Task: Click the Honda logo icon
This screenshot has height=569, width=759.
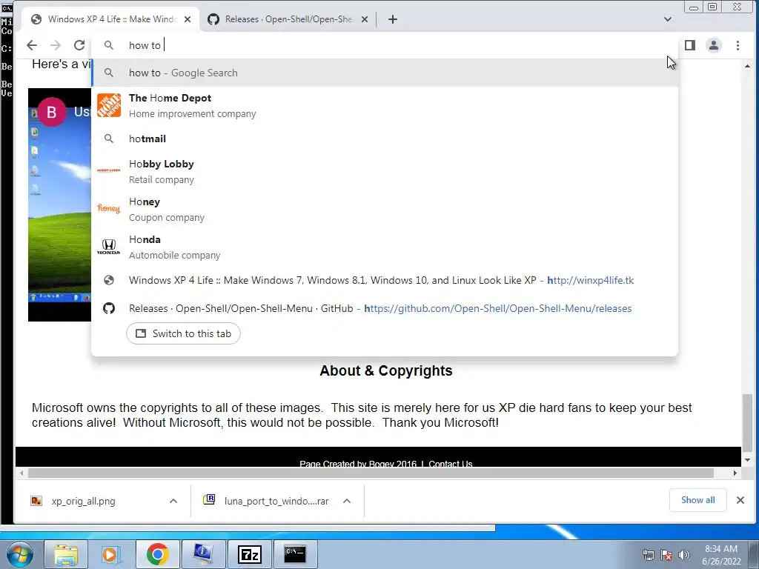Action: (109, 247)
